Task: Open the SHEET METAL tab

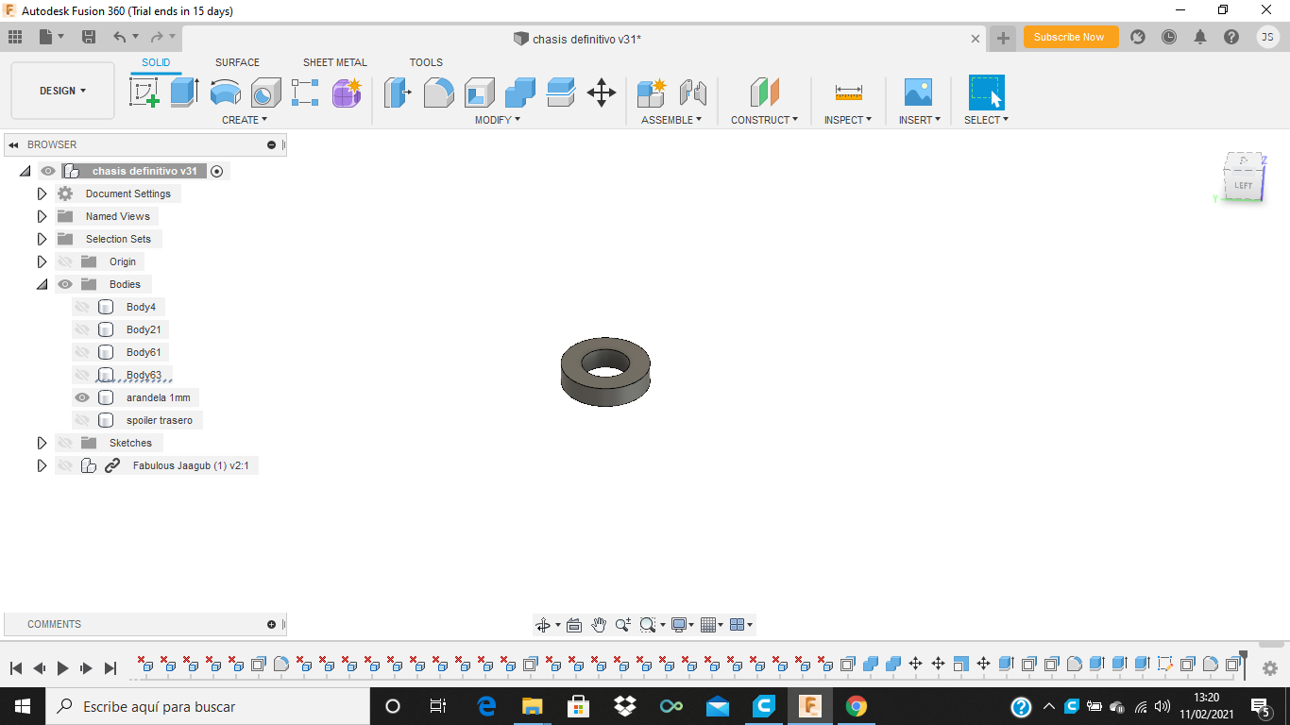Action: (334, 62)
